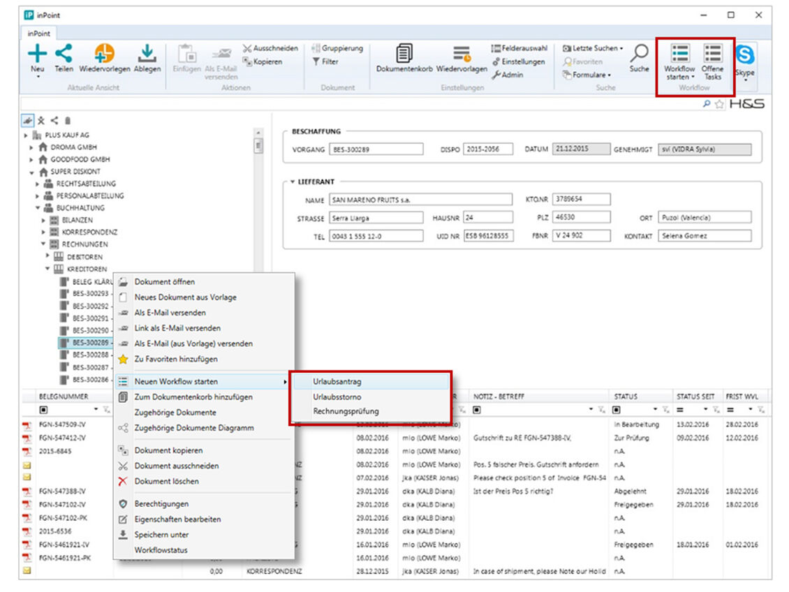The image size is (789, 592).
Task: Click the Neu plus icon
Action: 37,53
